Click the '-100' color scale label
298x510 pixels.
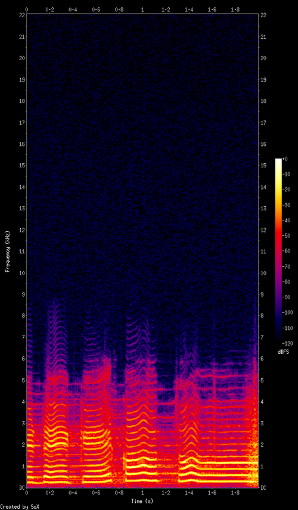pos(287,313)
